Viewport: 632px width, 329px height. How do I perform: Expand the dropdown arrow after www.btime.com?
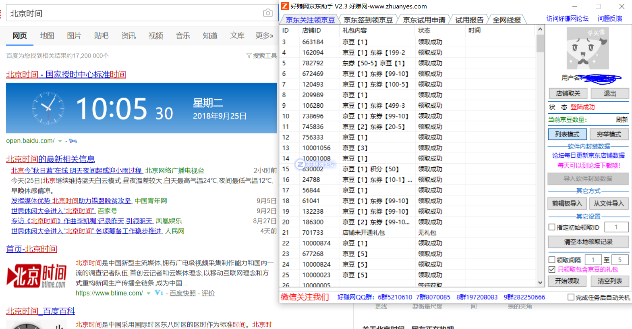coord(148,293)
